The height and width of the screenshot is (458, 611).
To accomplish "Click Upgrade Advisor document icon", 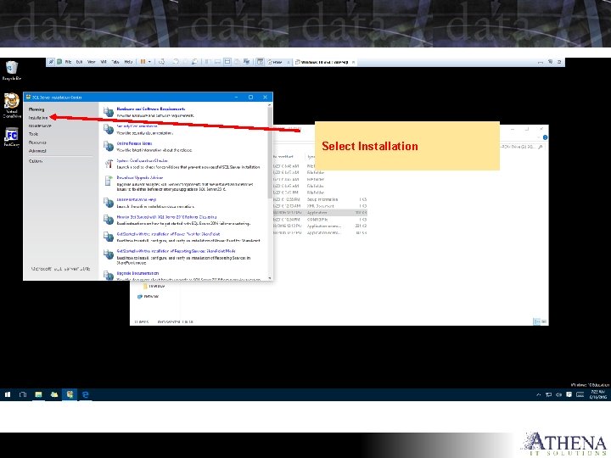I will tap(109, 181).
